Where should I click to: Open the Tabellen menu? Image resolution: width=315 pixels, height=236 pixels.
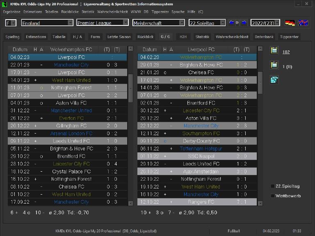coord(51,11)
